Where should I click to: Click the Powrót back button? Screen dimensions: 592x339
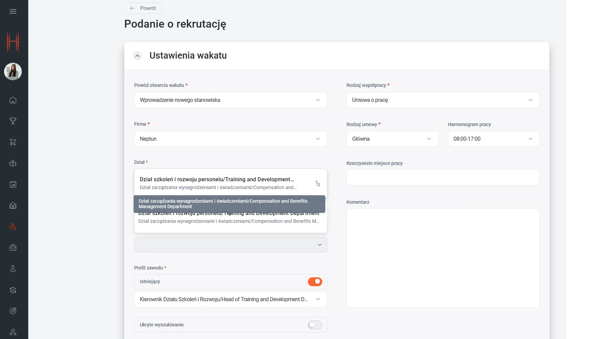[143, 8]
